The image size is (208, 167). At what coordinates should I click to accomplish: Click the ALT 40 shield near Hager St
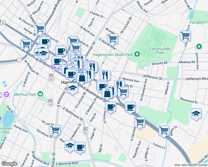85,131
